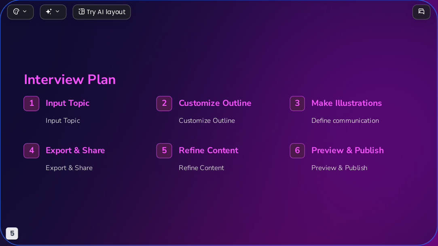438x246 pixels.
Task: Open the AI sparkle tools dropdown
Action: (53, 12)
